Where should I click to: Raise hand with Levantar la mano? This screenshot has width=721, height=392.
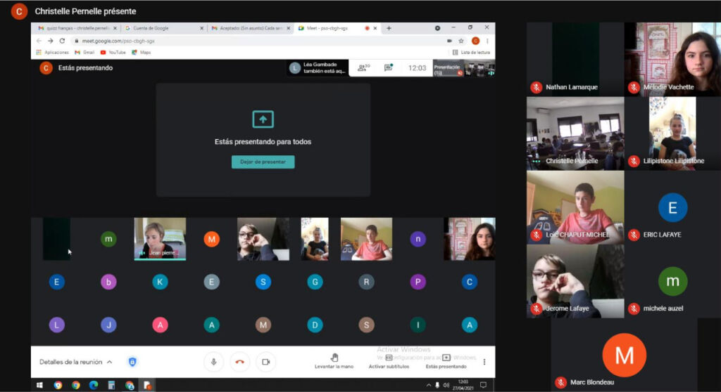pyautogui.click(x=334, y=360)
